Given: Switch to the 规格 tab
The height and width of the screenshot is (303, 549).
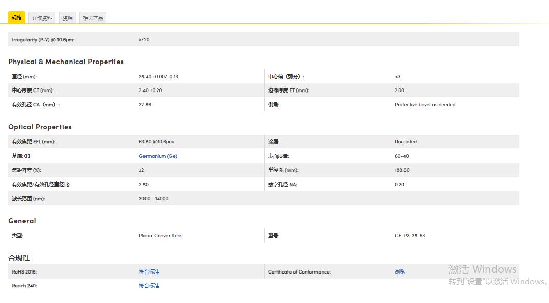Looking at the screenshot, I should (x=17, y=17).
